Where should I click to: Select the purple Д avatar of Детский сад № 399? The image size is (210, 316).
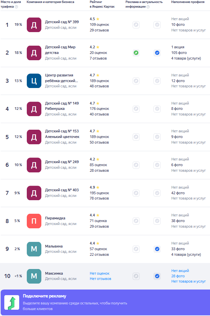34,25
